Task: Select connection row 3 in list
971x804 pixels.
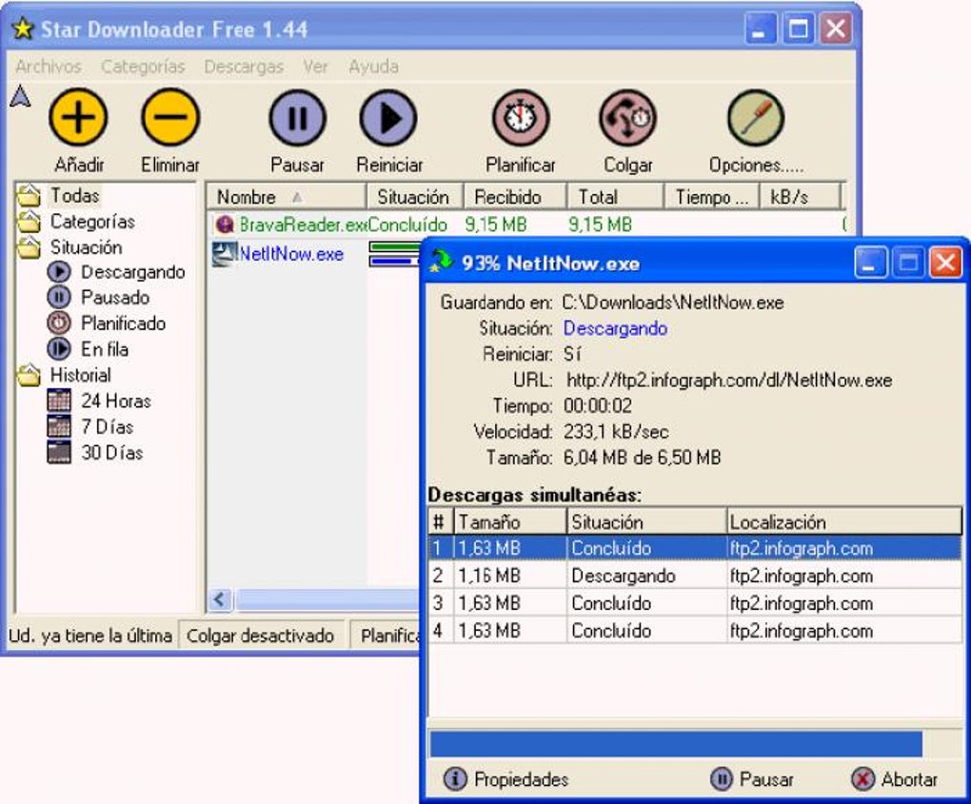Action: pyautogui.click(x=695, y=603)
